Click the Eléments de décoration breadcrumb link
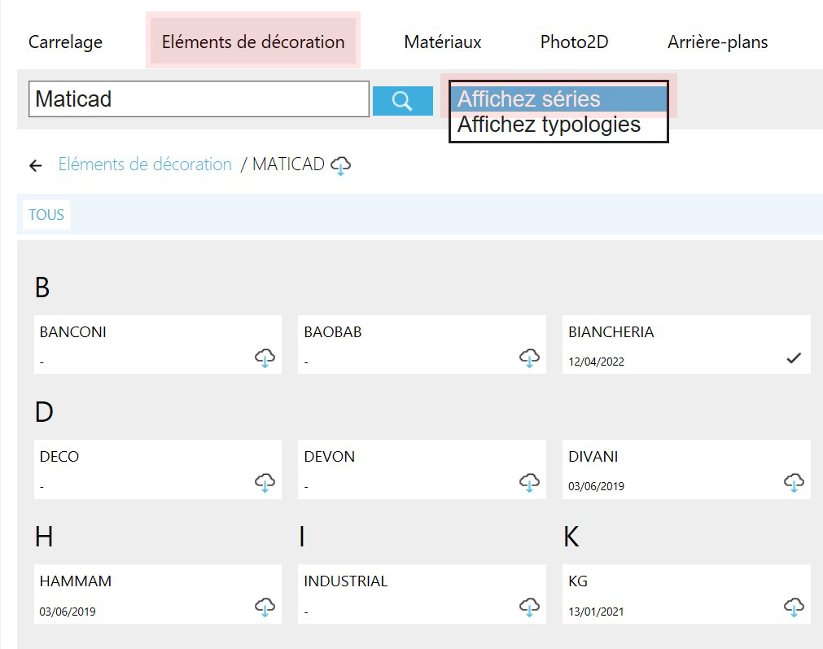The image size is (823, 649). click(x=145, y=164)
